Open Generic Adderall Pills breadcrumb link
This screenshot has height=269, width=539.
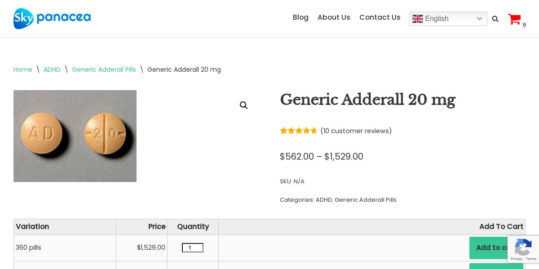104,69
